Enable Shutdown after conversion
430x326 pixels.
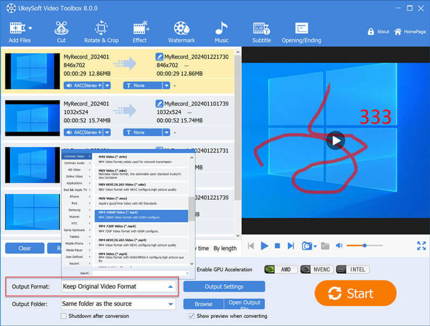point(63,316)
